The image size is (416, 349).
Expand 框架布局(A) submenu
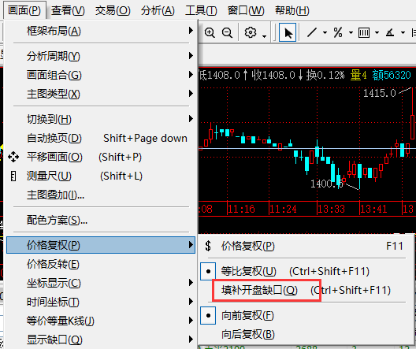point(101,31)
